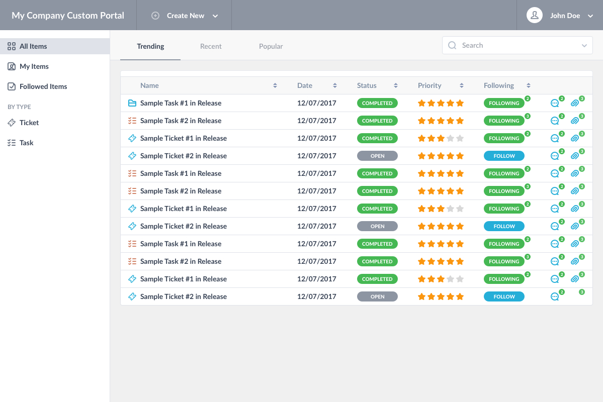This screenshot has height=402, width=603.
Task: Click the John Doe user avatar icon
Action: (535, 16)
